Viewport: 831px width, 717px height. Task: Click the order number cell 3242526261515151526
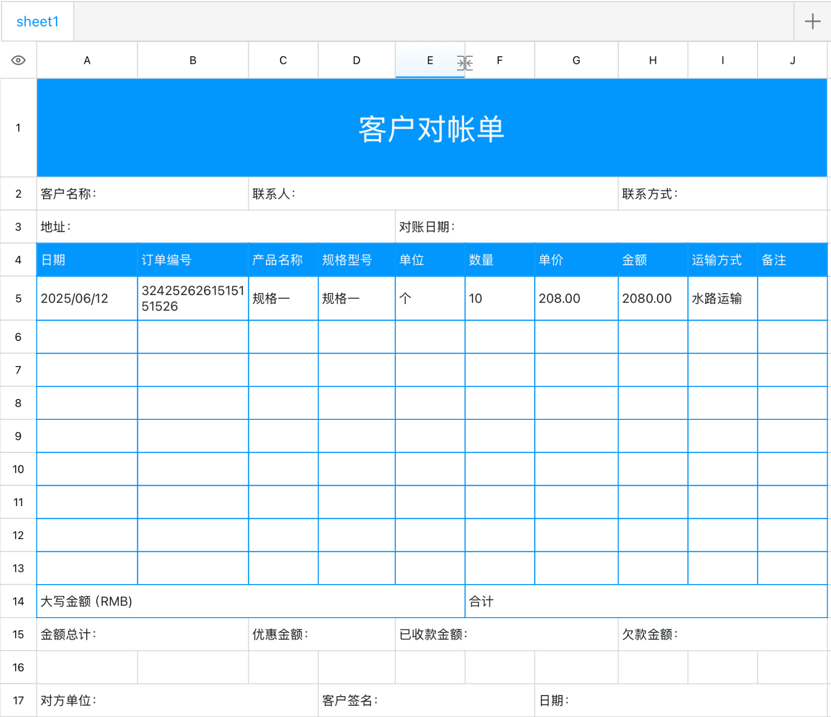(193, 298)
